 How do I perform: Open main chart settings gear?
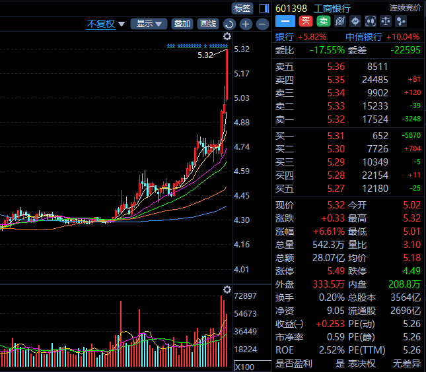tap(227, 36)
